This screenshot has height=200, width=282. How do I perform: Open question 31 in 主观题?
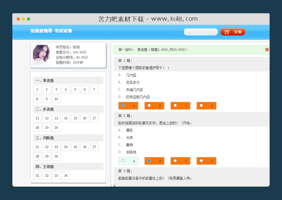[x=37, y=175]
